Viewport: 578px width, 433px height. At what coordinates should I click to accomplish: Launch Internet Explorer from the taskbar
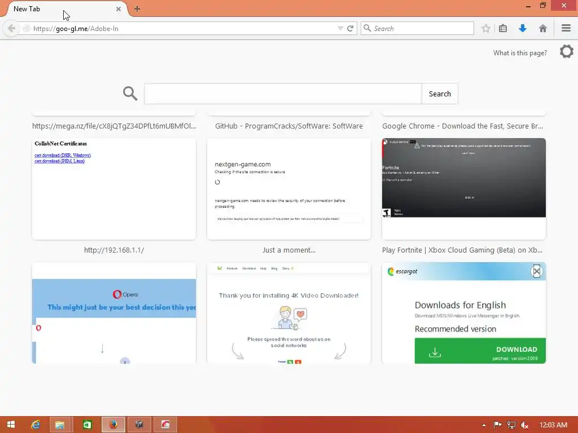(x=36, y=425)
